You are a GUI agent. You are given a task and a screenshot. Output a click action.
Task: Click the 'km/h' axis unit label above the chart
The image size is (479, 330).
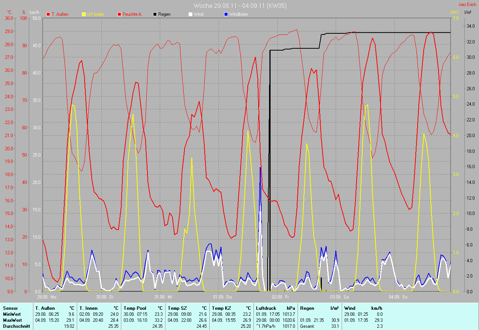[34, 12]
